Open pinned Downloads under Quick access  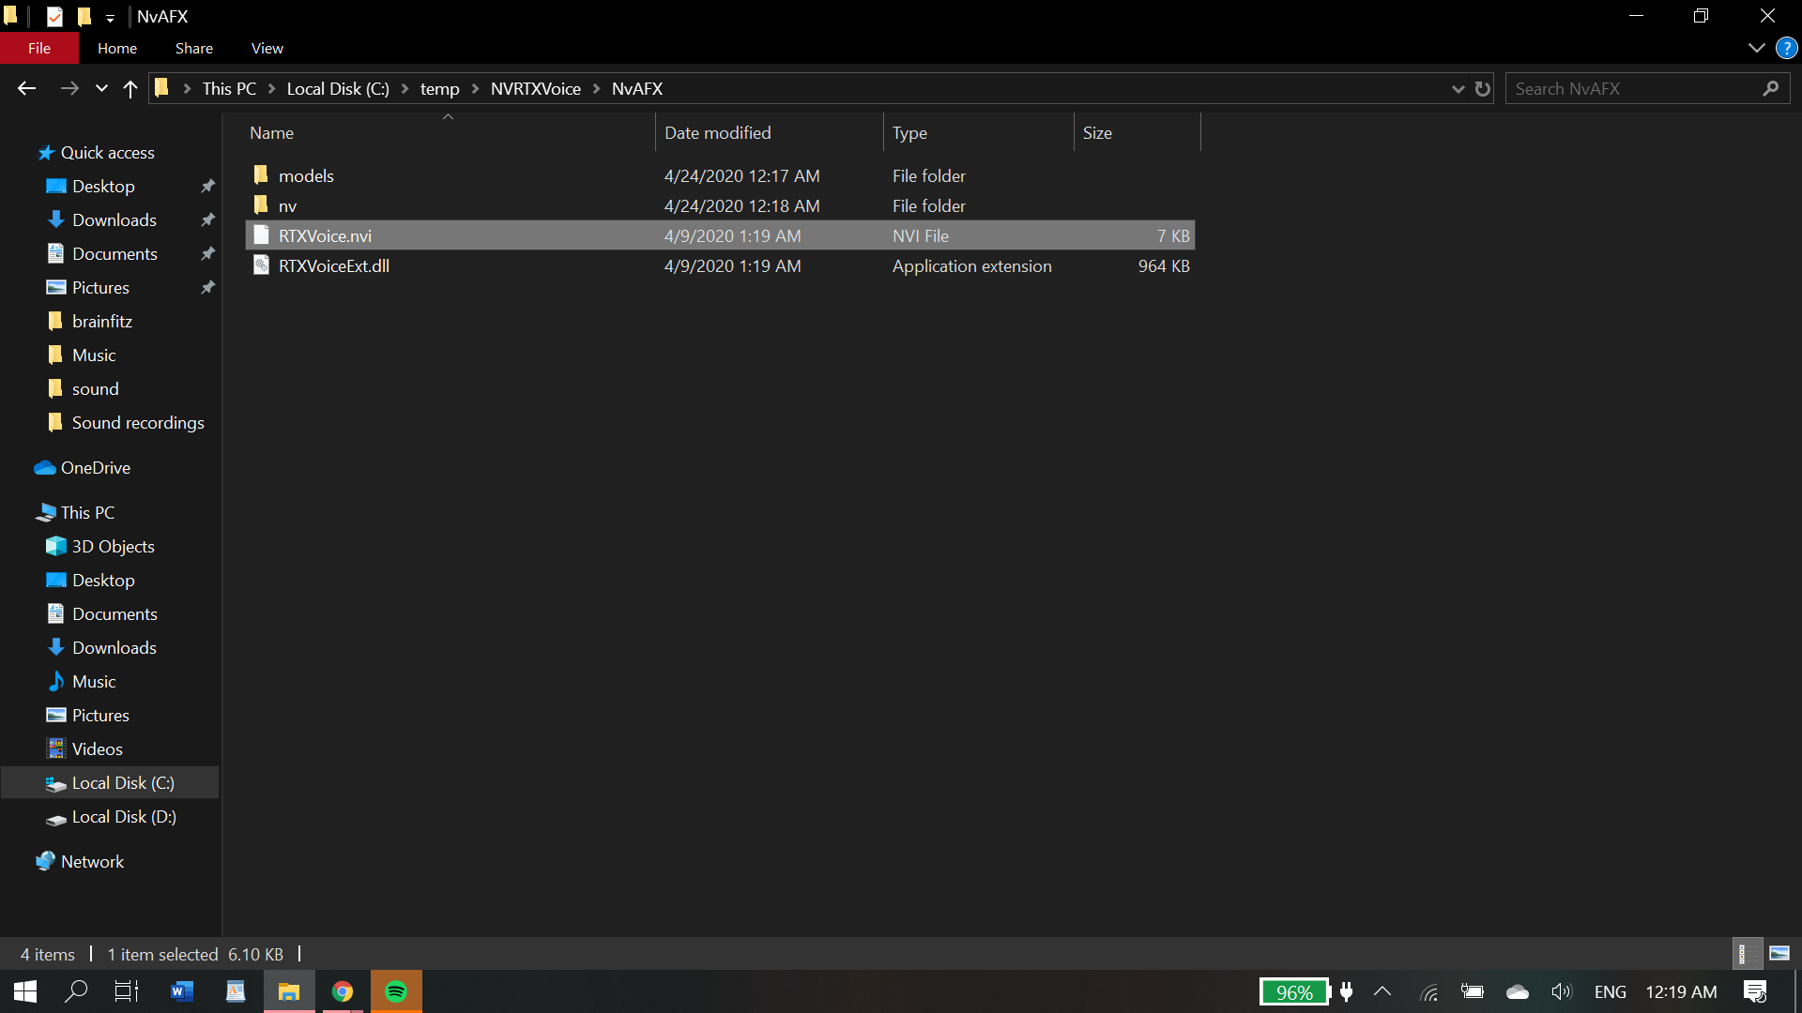pyautogui.click(x=115, y=219)
